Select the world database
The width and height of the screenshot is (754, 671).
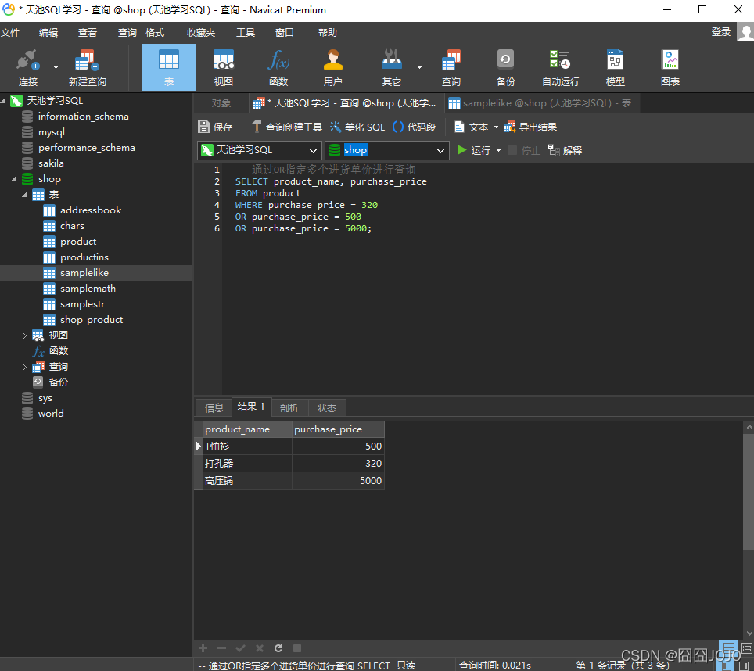click(x=51, y=414)
